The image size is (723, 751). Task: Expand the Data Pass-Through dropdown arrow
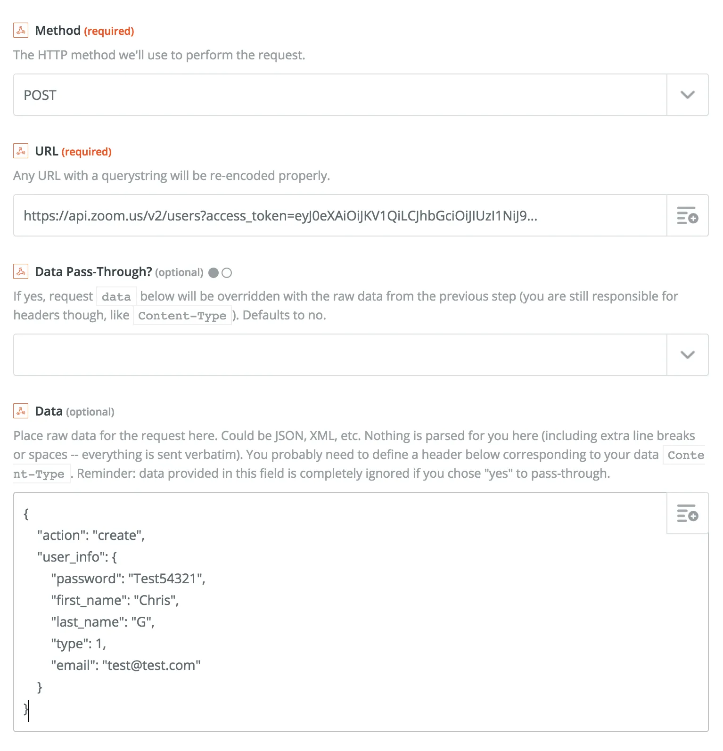(x=687, y=355)
